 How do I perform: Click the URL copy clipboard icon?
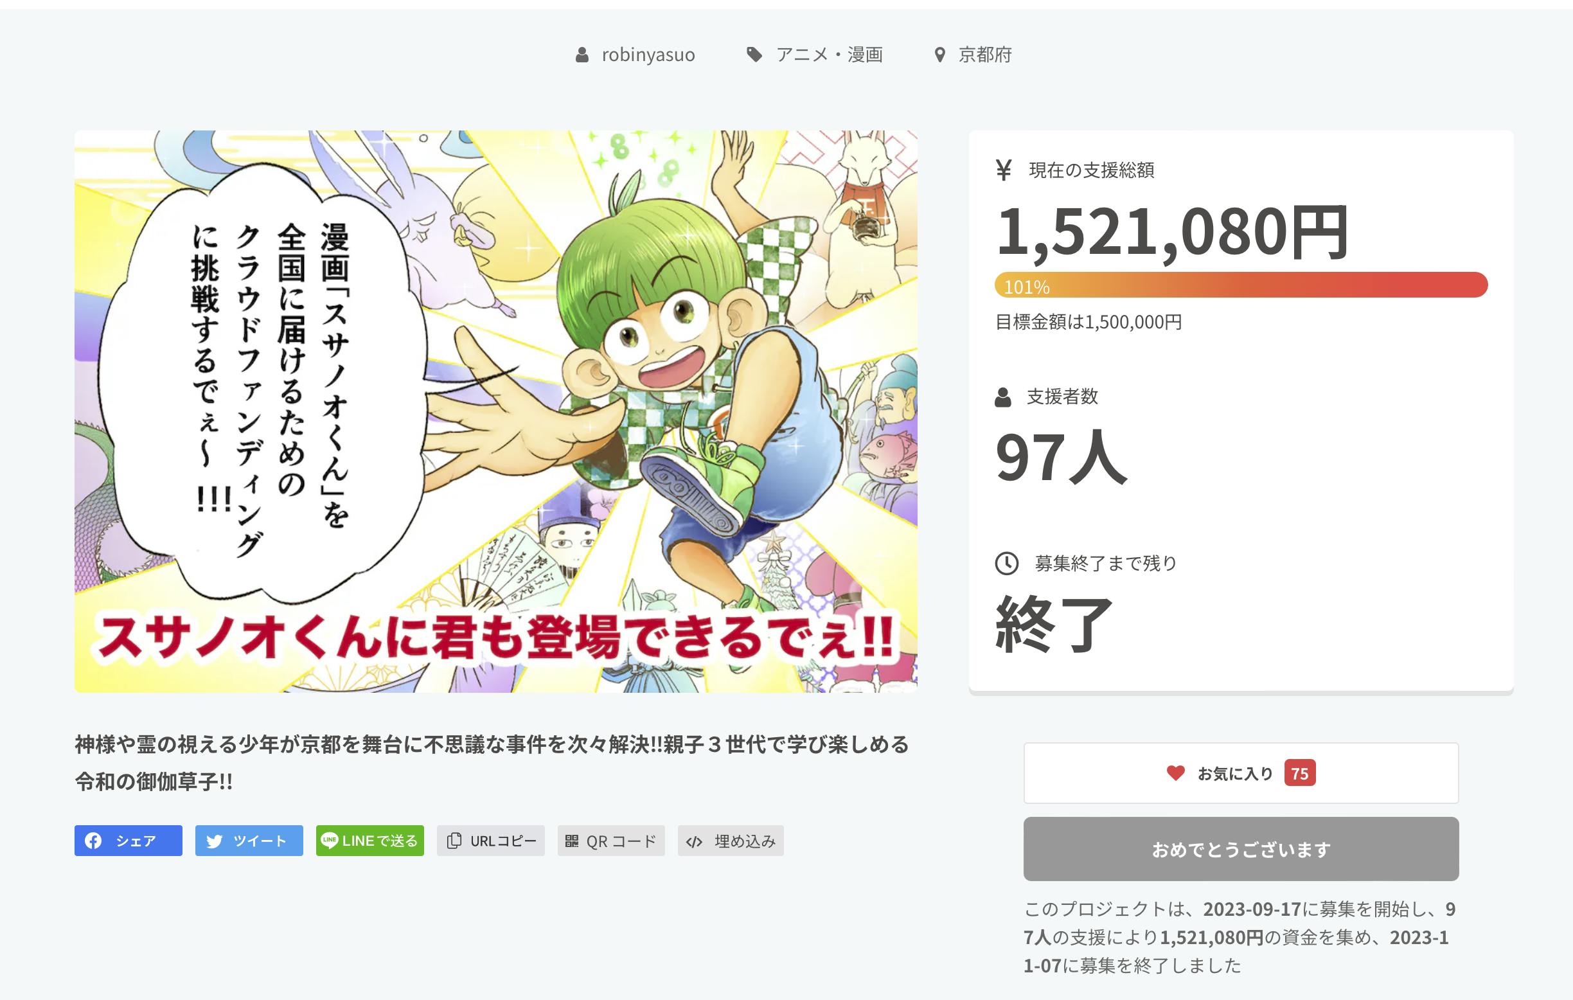tap(454, 841)
